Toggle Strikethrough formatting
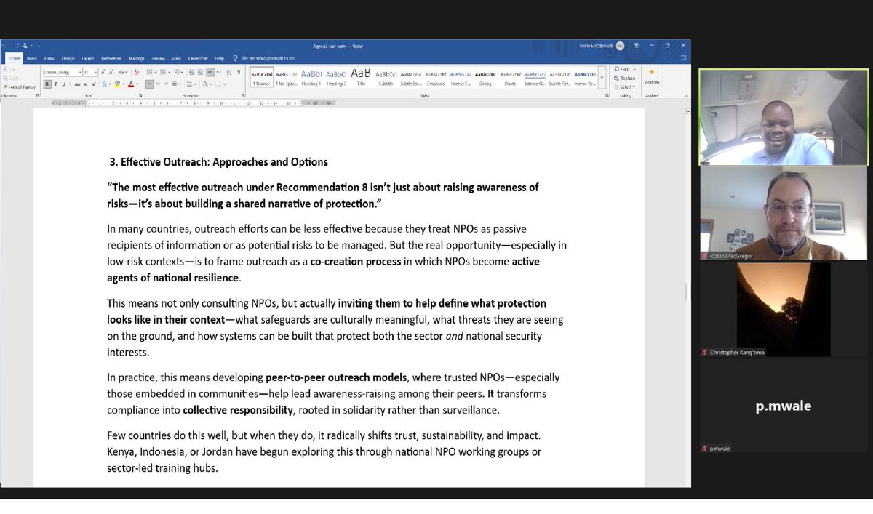The height and width of the screenshot is (514, 873). click(x=77, y=84)
